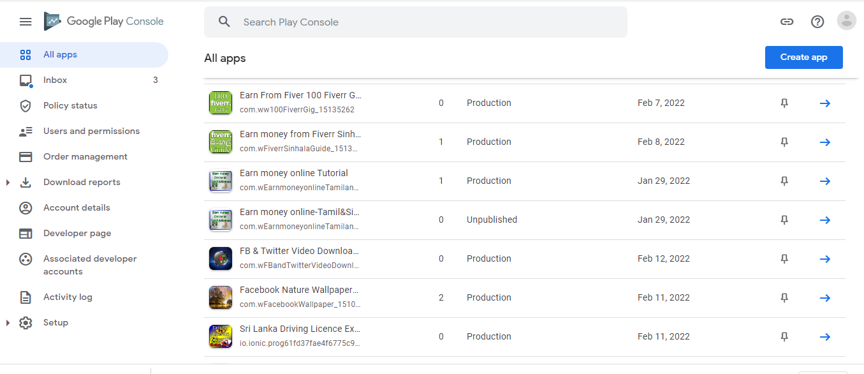The width and height of the screenshot is (864, 374).
Task: Open the Sri Lanka Driving Licence Exam app
Action: (299, 329)
